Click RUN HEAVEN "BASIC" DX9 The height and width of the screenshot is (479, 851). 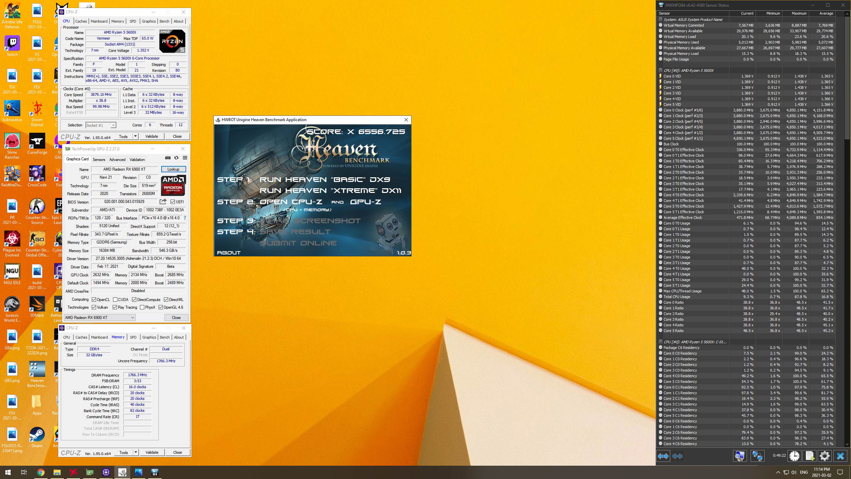click(325, 180)
